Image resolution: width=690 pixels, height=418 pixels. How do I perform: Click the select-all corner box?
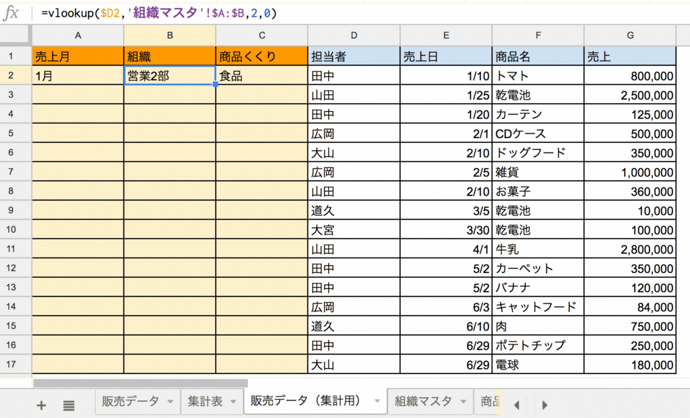coord(16,35)
